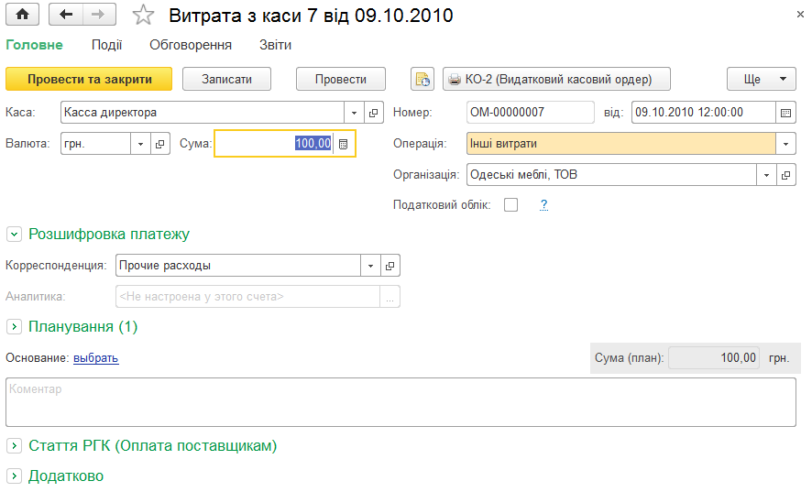Click Корреспонденция field Прочие расходы
Image resolution: width=812 pixels, height=492 pixels.
[238, 266]
